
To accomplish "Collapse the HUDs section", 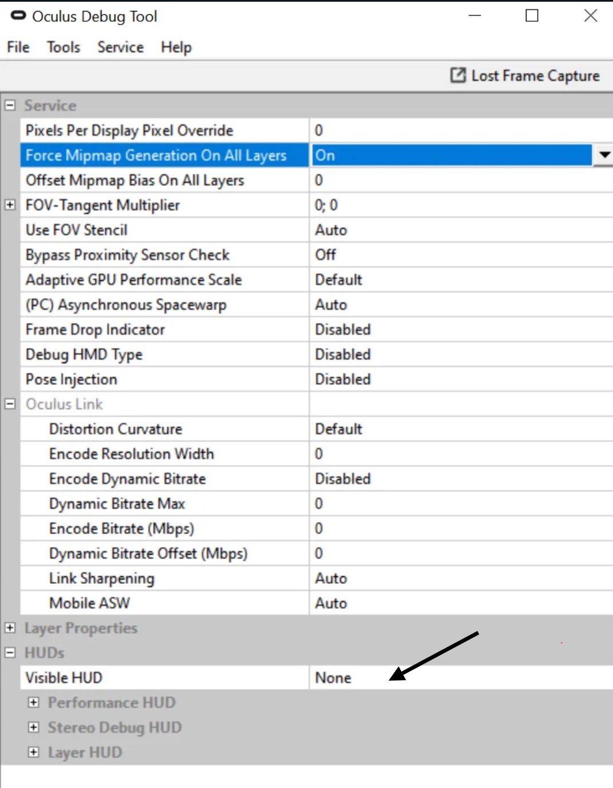I will pos(10,653).
